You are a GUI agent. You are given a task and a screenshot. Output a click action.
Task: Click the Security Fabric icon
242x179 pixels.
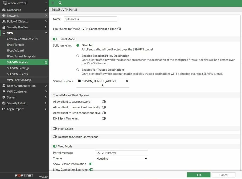click(x=4, y=103)
